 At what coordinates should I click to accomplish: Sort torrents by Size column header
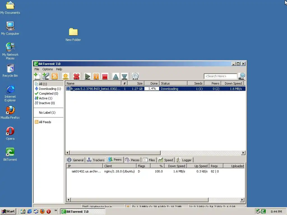pyautogui.click(x=136, y=83)
